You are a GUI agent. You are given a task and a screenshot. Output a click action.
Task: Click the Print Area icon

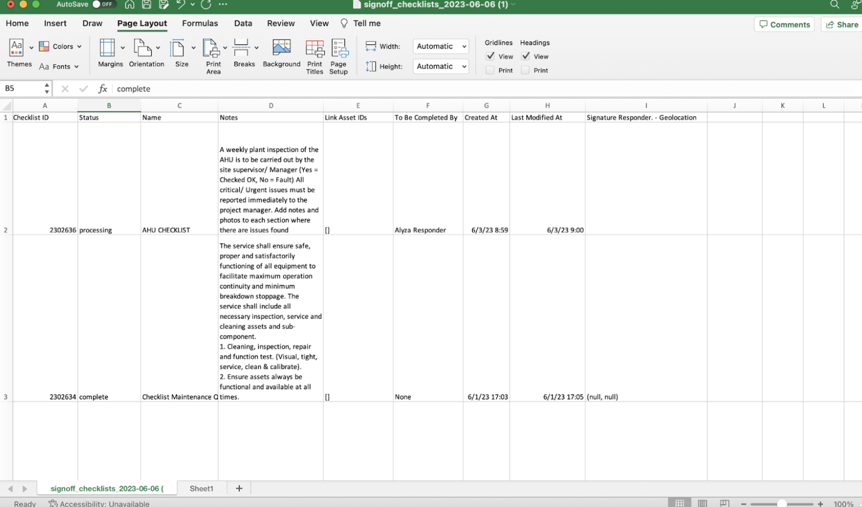coord(211,48)
